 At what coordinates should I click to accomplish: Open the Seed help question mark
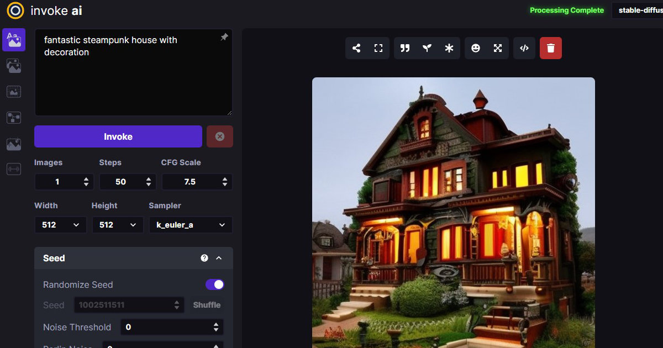coord(204,258)
